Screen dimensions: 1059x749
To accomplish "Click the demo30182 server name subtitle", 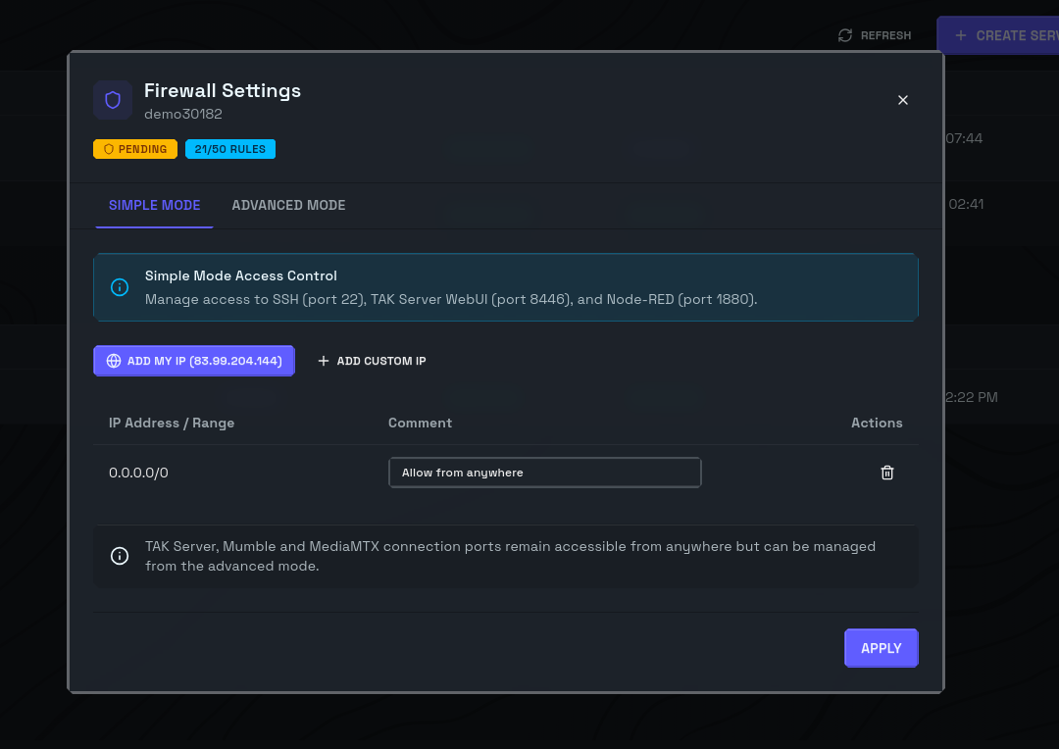I will [183, 114].
